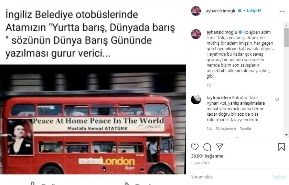This screenshot has width=289, height=185.
Task: Open comments with the speech bubble icon
Action: tap(207, 147)
